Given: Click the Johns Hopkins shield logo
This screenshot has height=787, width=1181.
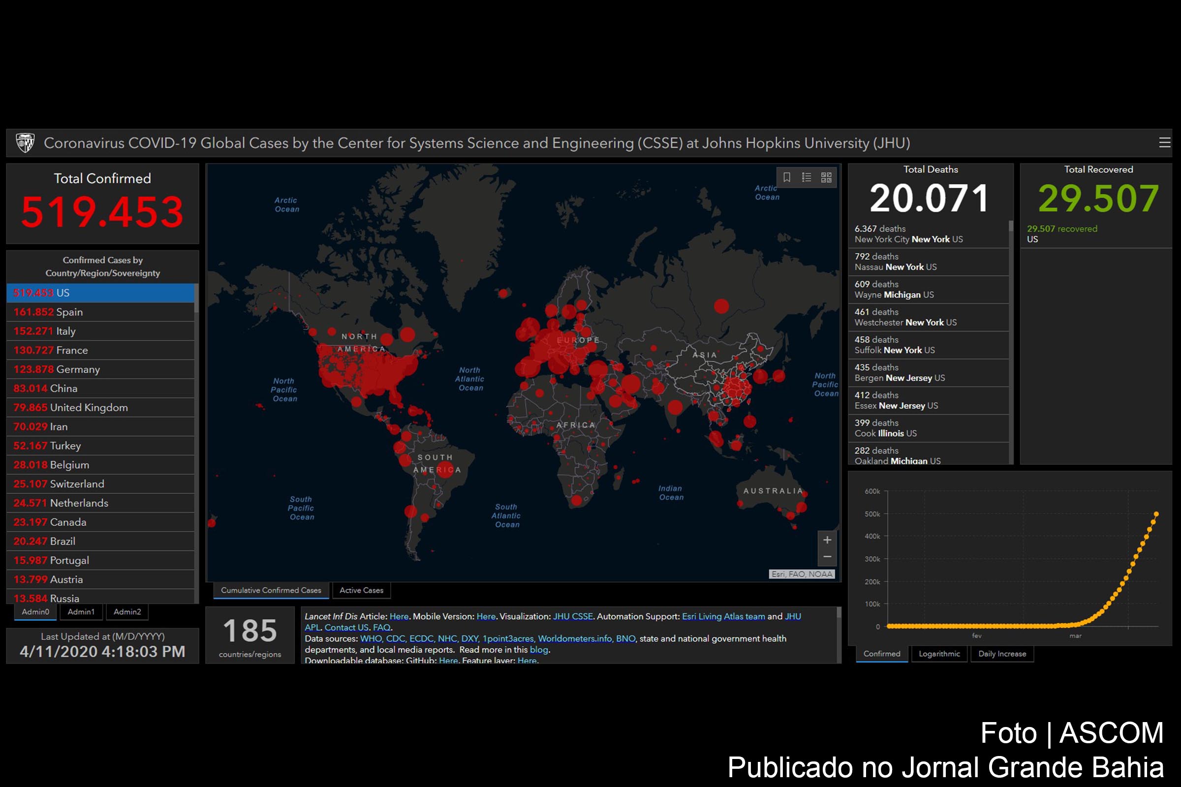Looking at the screenshot, I should tap(25, 143).
